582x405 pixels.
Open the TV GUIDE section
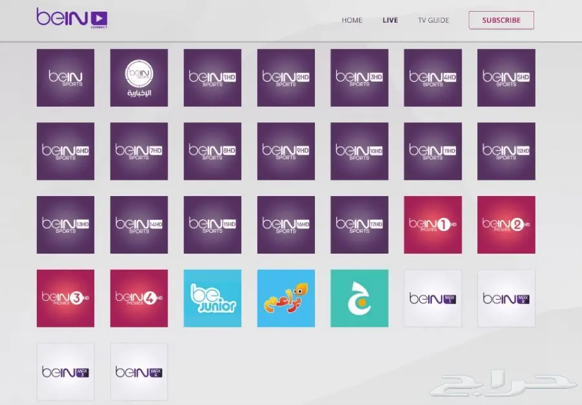tap(434, 20)
